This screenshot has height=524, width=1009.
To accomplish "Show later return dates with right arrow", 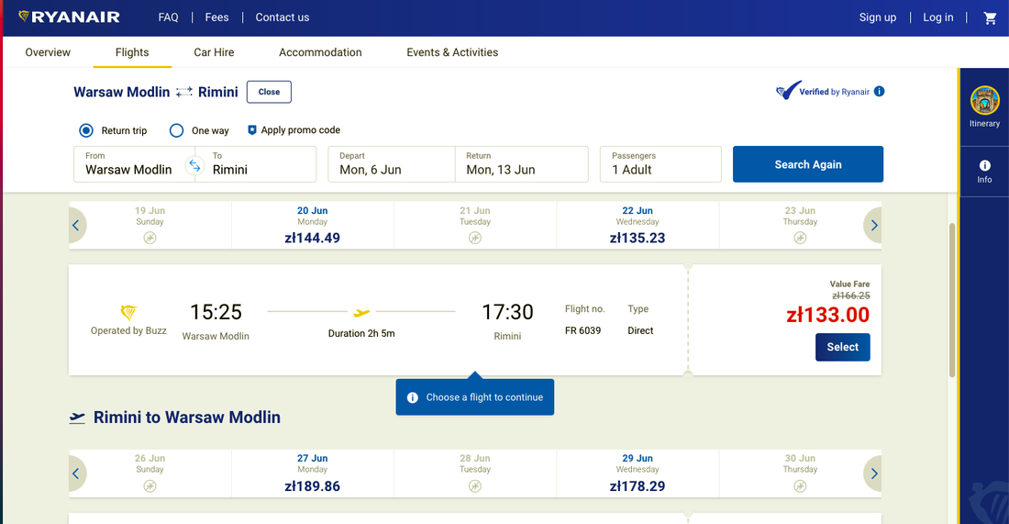I will point(873,474).
